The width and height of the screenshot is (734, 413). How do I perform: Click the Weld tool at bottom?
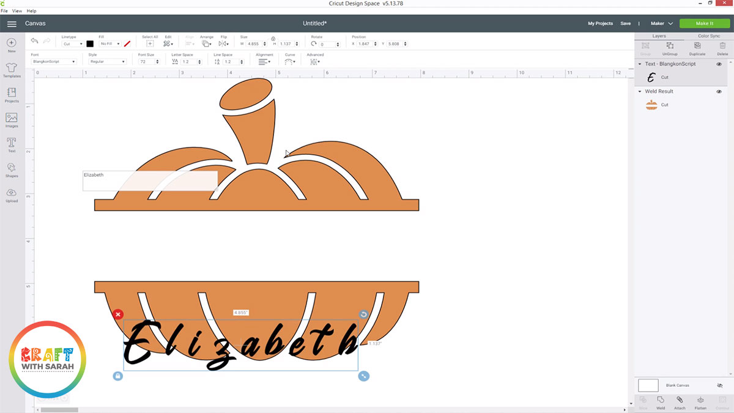click(x=661, y=402)
